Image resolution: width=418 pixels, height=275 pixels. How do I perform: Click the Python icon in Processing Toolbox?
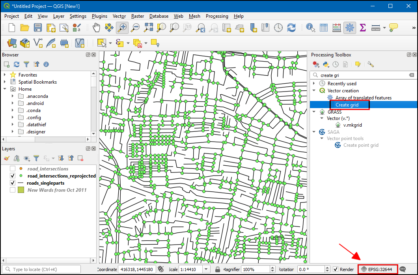[x=326, y=64]
